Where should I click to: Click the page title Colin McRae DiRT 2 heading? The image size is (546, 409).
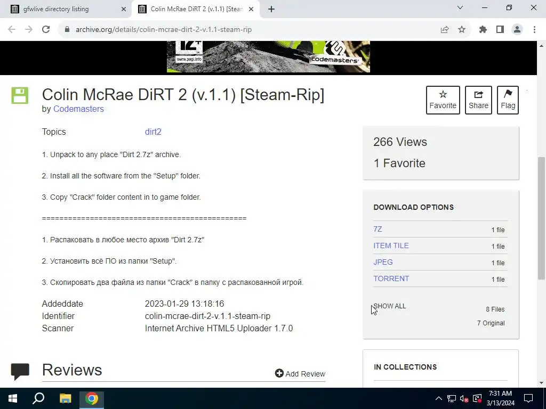coord(183,95)
